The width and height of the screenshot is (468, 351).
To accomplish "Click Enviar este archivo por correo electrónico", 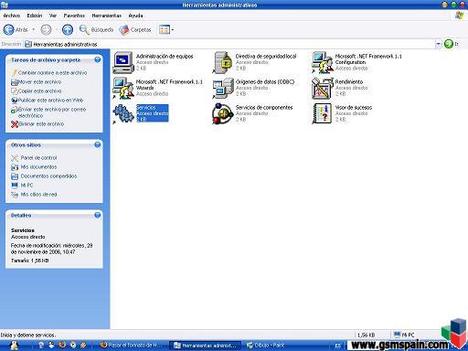I will [x=52, y=112].
